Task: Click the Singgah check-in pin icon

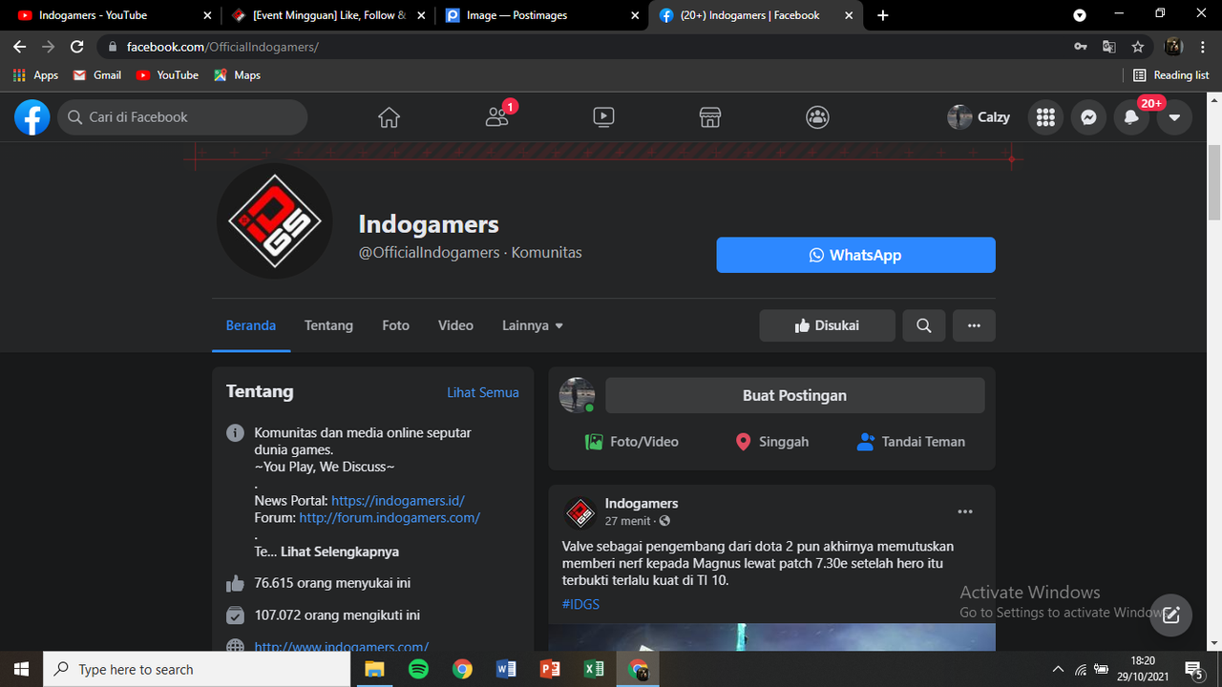Action: point(744,442)
